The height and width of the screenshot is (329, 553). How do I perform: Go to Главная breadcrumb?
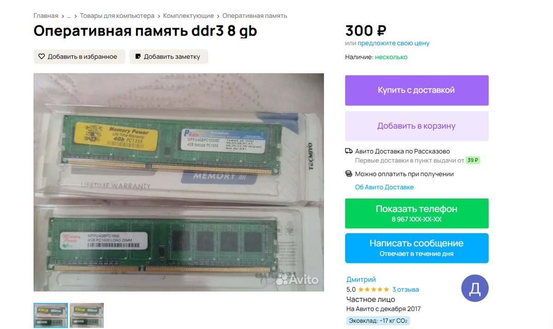[x=46, y=16]
